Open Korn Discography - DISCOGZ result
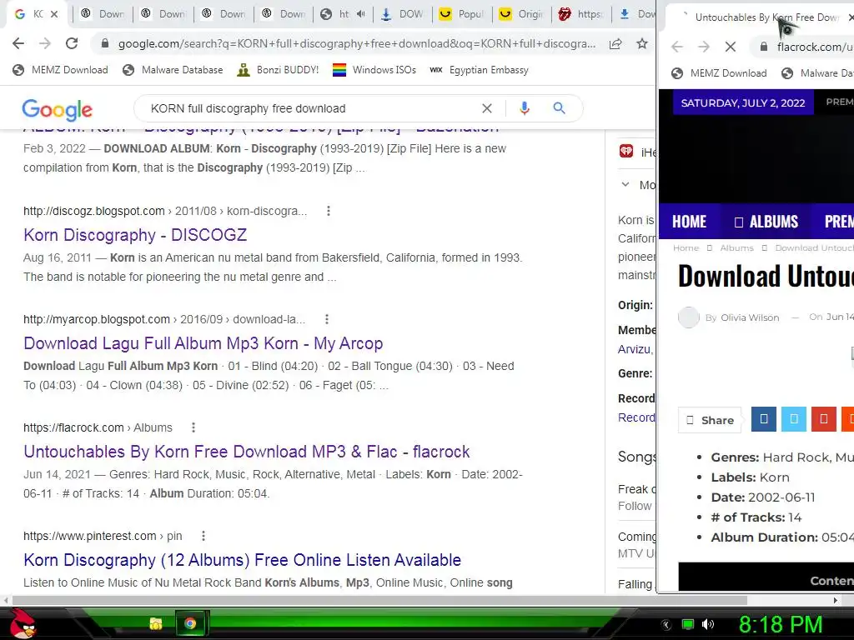 (x=135, y=234)
